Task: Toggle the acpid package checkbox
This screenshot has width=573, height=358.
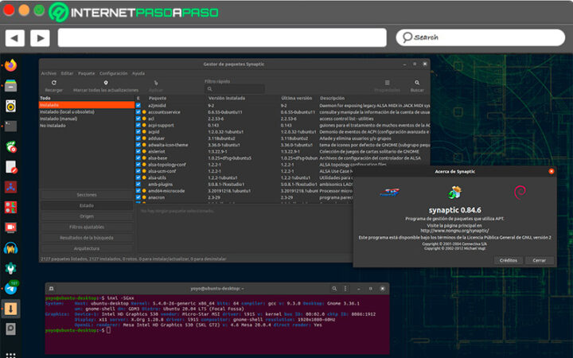Action: coord(138,131)
